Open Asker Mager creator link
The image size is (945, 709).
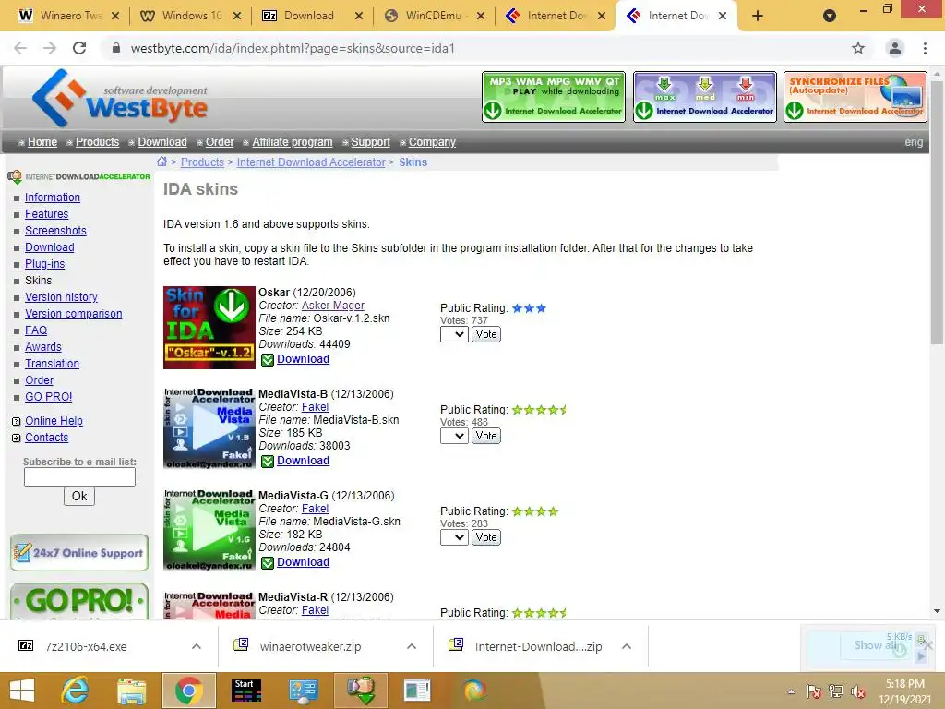332,306
